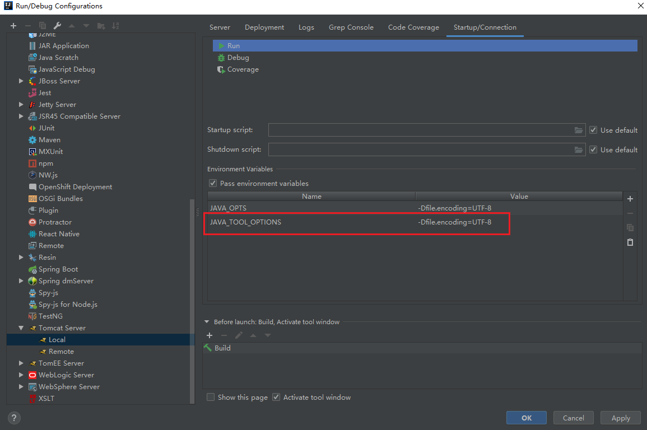This screenshot has width=647, height=430.
Task: Enable Show this page checkbox
Action: [x=211, y=397]
